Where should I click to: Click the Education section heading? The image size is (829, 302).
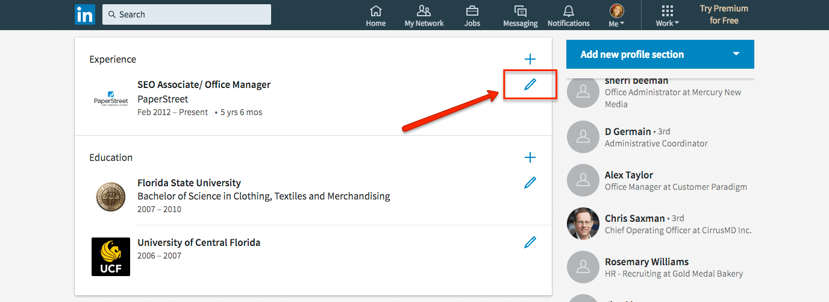111,157
